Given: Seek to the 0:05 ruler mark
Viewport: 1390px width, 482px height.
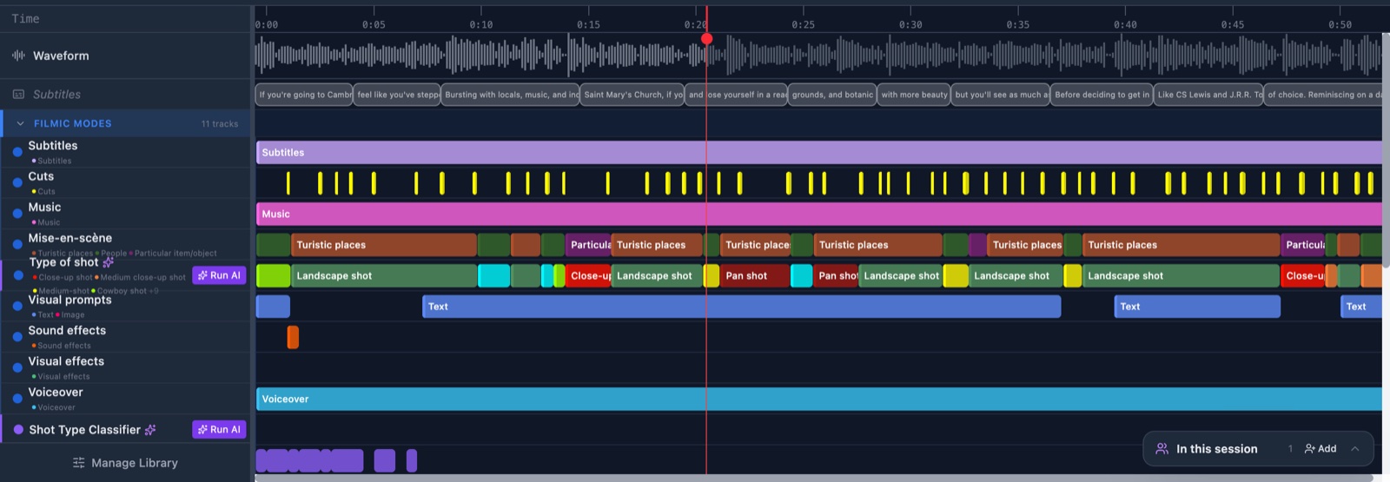Looking at the screenshot, I should [374, 25].
